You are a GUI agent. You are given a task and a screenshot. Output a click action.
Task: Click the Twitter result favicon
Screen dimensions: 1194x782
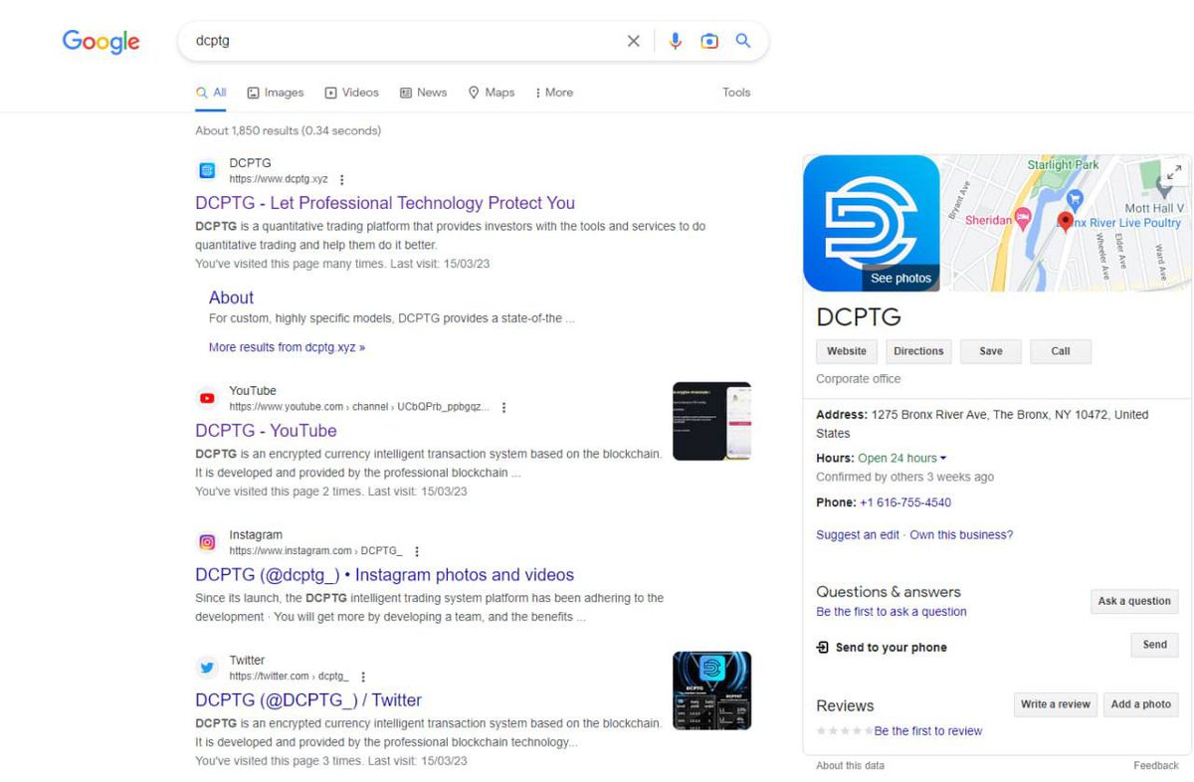click(207, 668)
